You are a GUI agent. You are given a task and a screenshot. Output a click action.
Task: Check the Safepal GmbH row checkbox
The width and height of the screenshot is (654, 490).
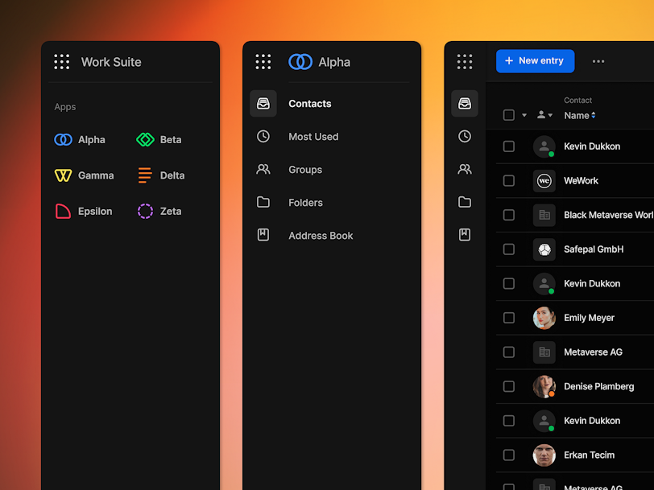tap(509, 249)
